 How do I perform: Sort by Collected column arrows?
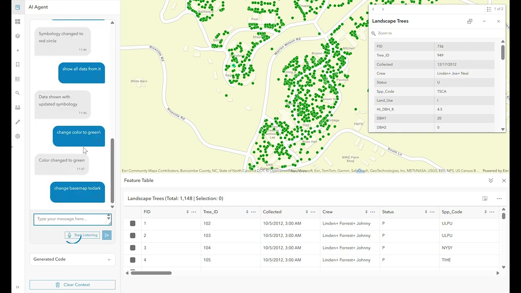[307, 212]
